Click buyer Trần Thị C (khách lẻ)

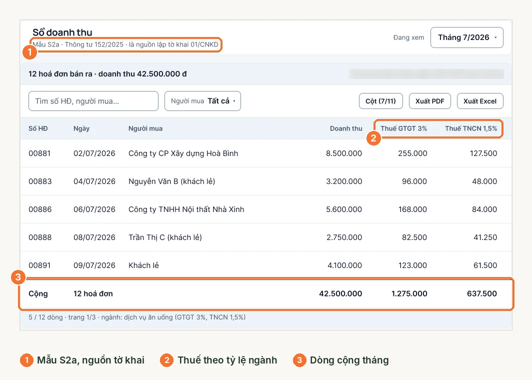165,237
